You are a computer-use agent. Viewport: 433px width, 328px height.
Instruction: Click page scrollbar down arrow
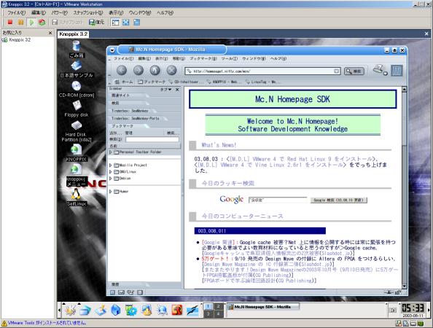[x=405, y=286]
